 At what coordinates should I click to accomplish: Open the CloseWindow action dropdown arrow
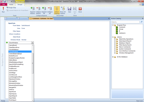[32, 43]
